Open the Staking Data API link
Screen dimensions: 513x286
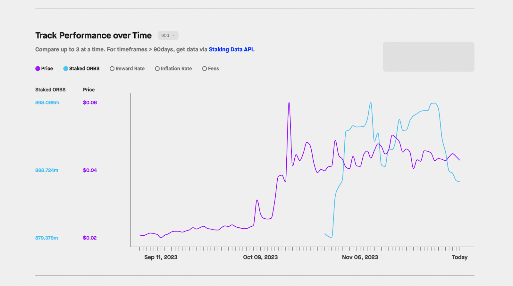231,49
